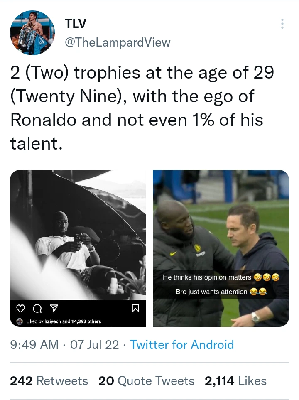Click the "Twitter for Android" link

(x=182, y=344)
